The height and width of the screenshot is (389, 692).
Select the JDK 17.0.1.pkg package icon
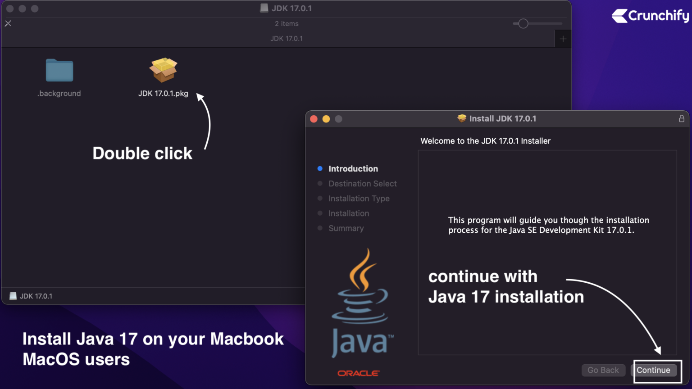point(164,70)
